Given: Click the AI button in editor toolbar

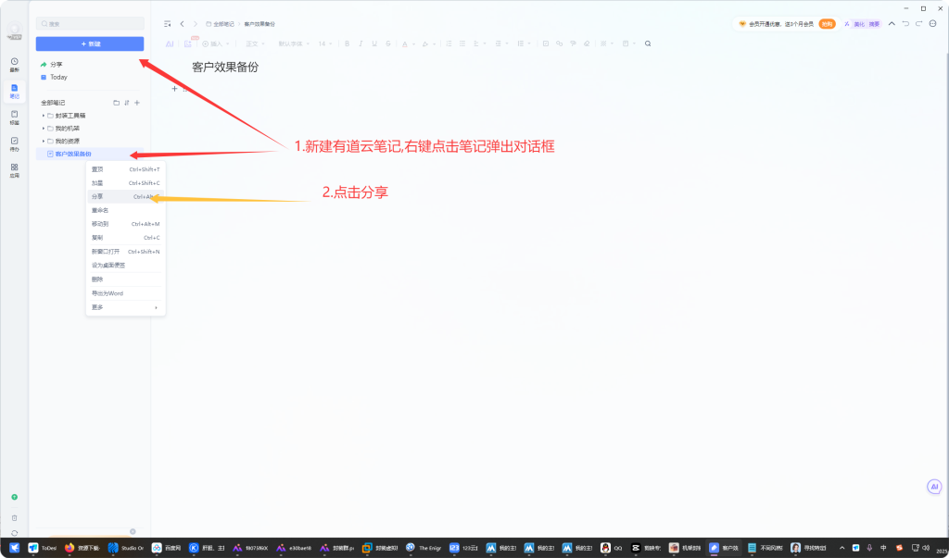Looking at the screenshot, I should (x=171, y=43).
